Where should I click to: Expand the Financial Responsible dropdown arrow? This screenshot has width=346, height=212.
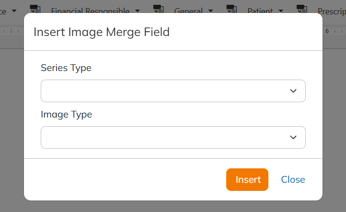pyautogui.click(x=138, y=11)
